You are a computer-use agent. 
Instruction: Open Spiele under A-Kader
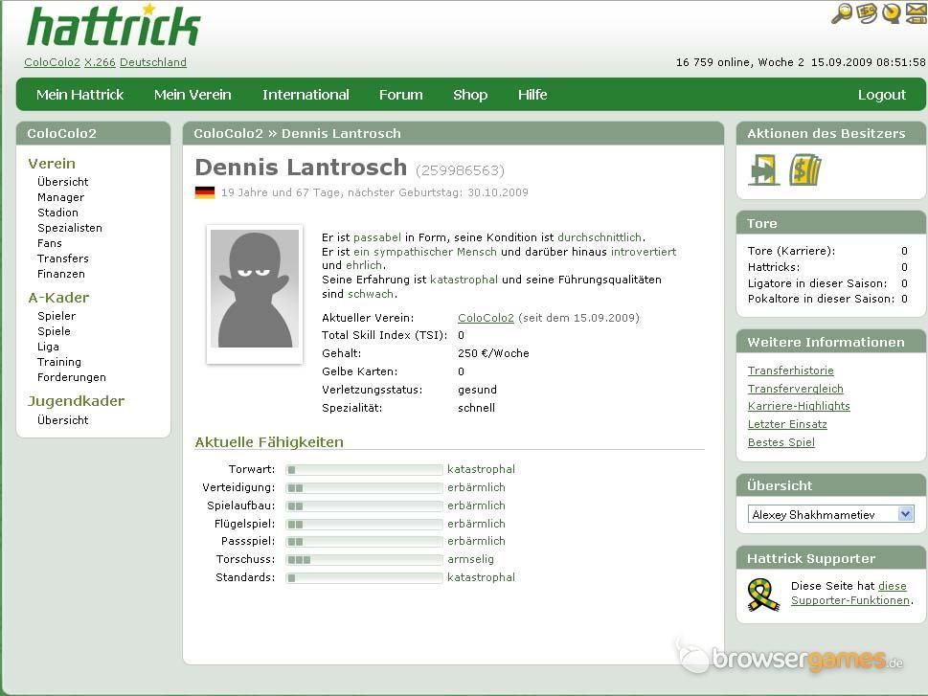54,331
